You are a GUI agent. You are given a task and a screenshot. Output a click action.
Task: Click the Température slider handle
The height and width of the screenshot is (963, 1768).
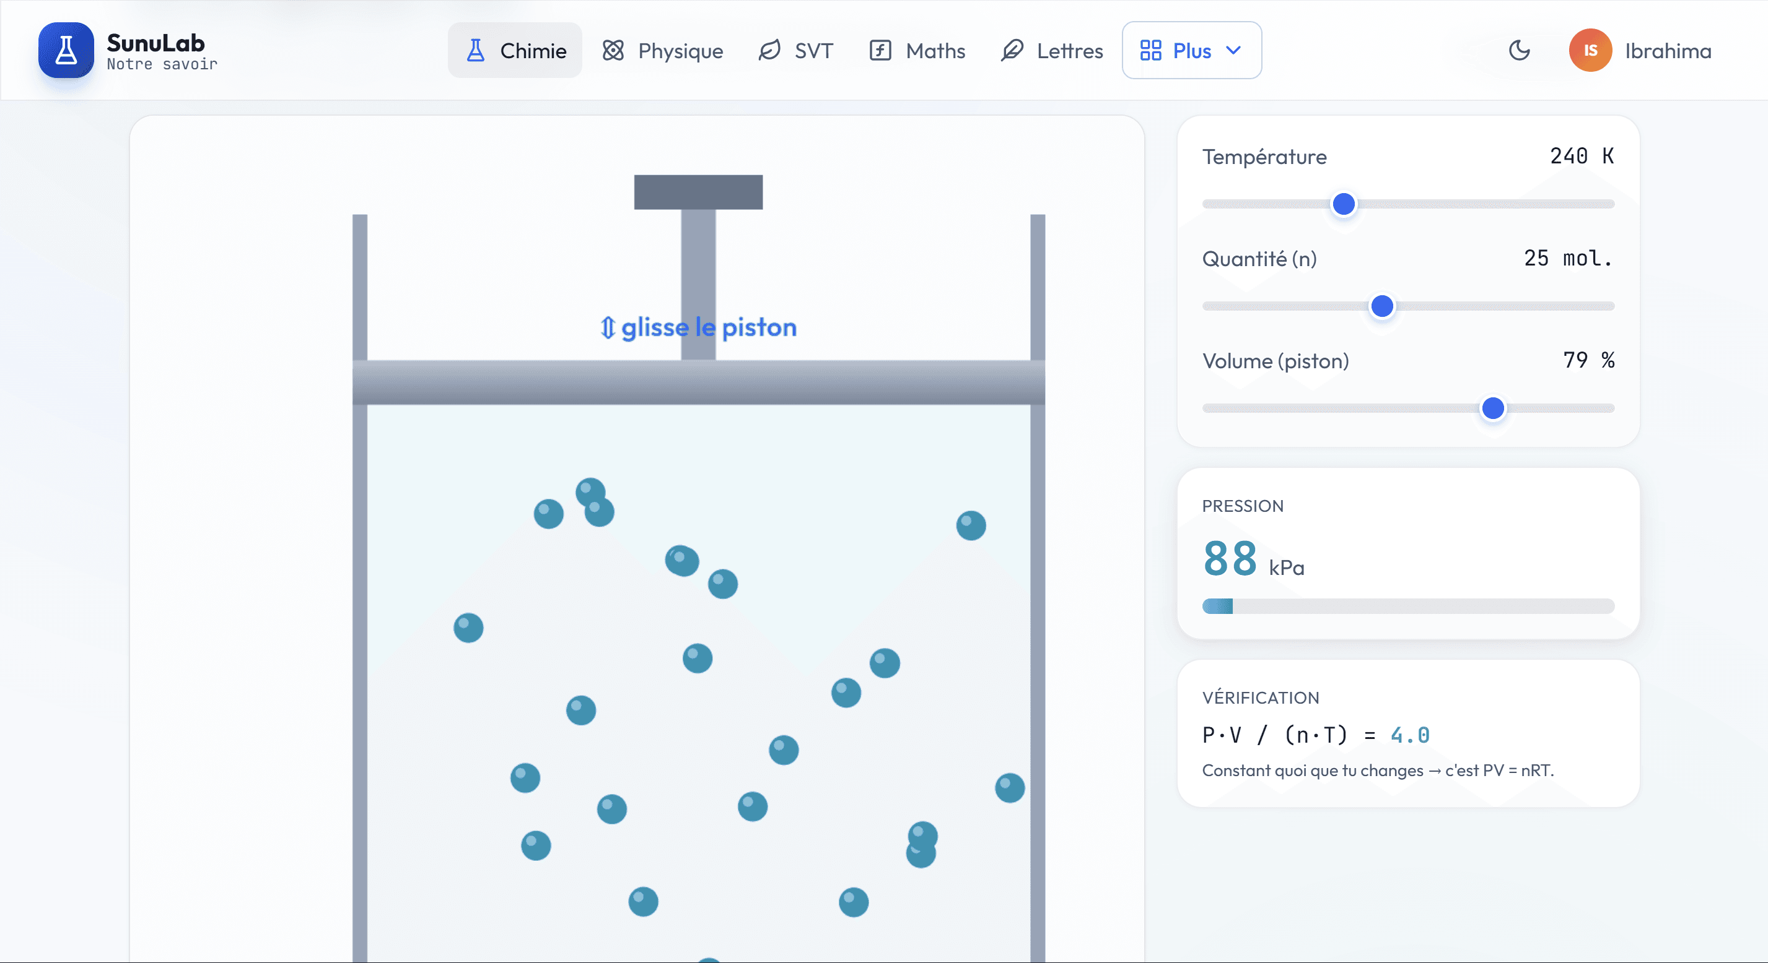pos(1343,204)
